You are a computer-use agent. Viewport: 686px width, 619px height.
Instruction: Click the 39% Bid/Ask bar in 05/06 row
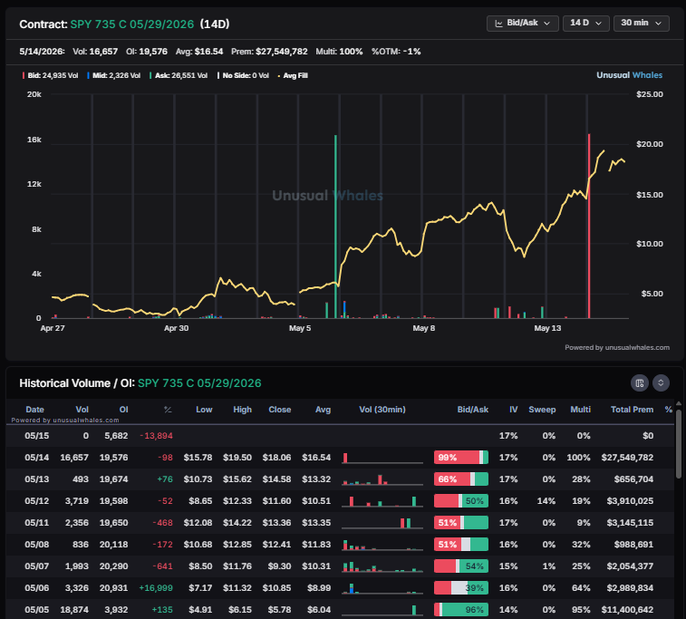tap(461, 587)
